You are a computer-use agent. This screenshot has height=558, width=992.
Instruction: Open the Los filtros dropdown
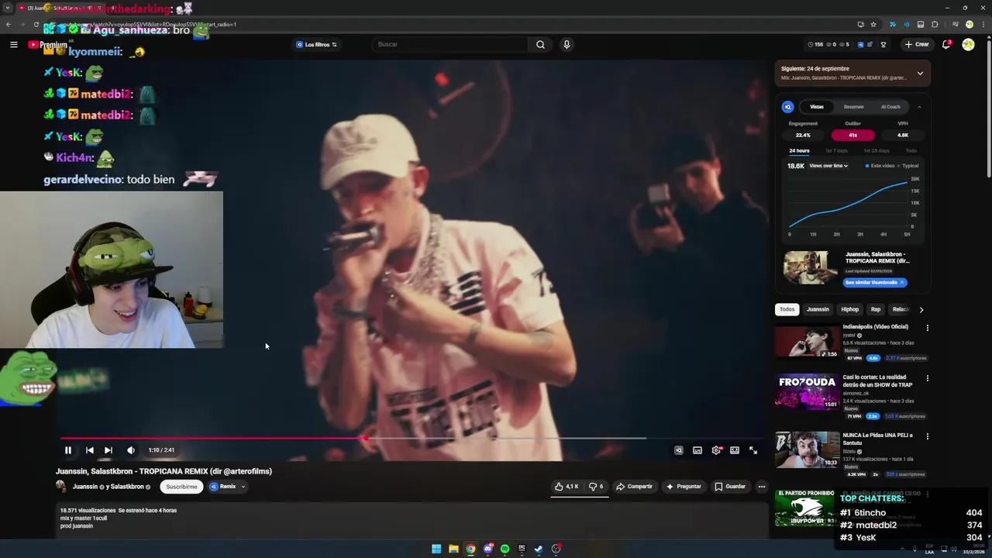pyautogui.click(x=316, y=45)
